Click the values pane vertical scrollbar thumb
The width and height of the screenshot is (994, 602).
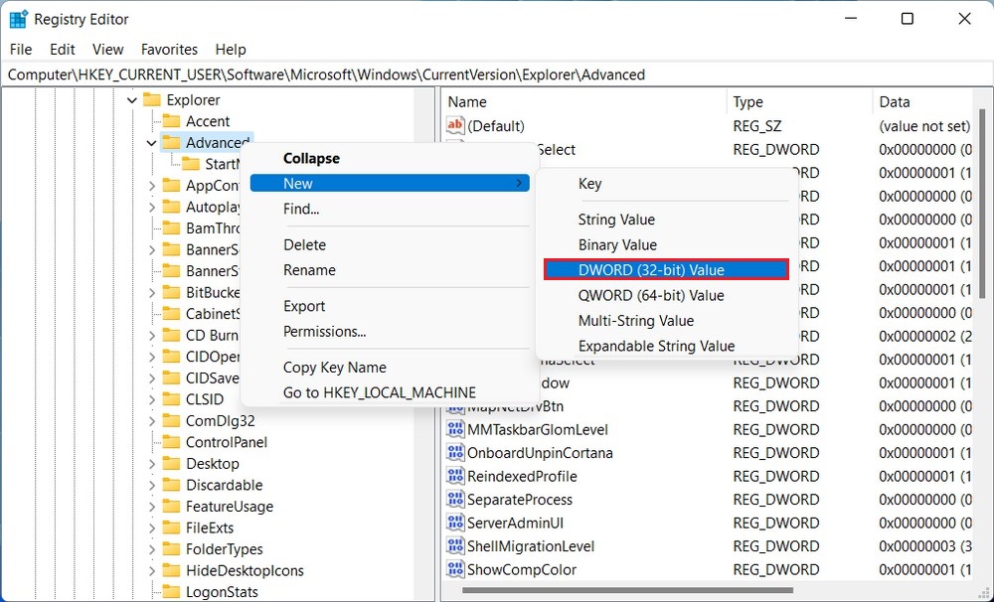tap(983, 204)
